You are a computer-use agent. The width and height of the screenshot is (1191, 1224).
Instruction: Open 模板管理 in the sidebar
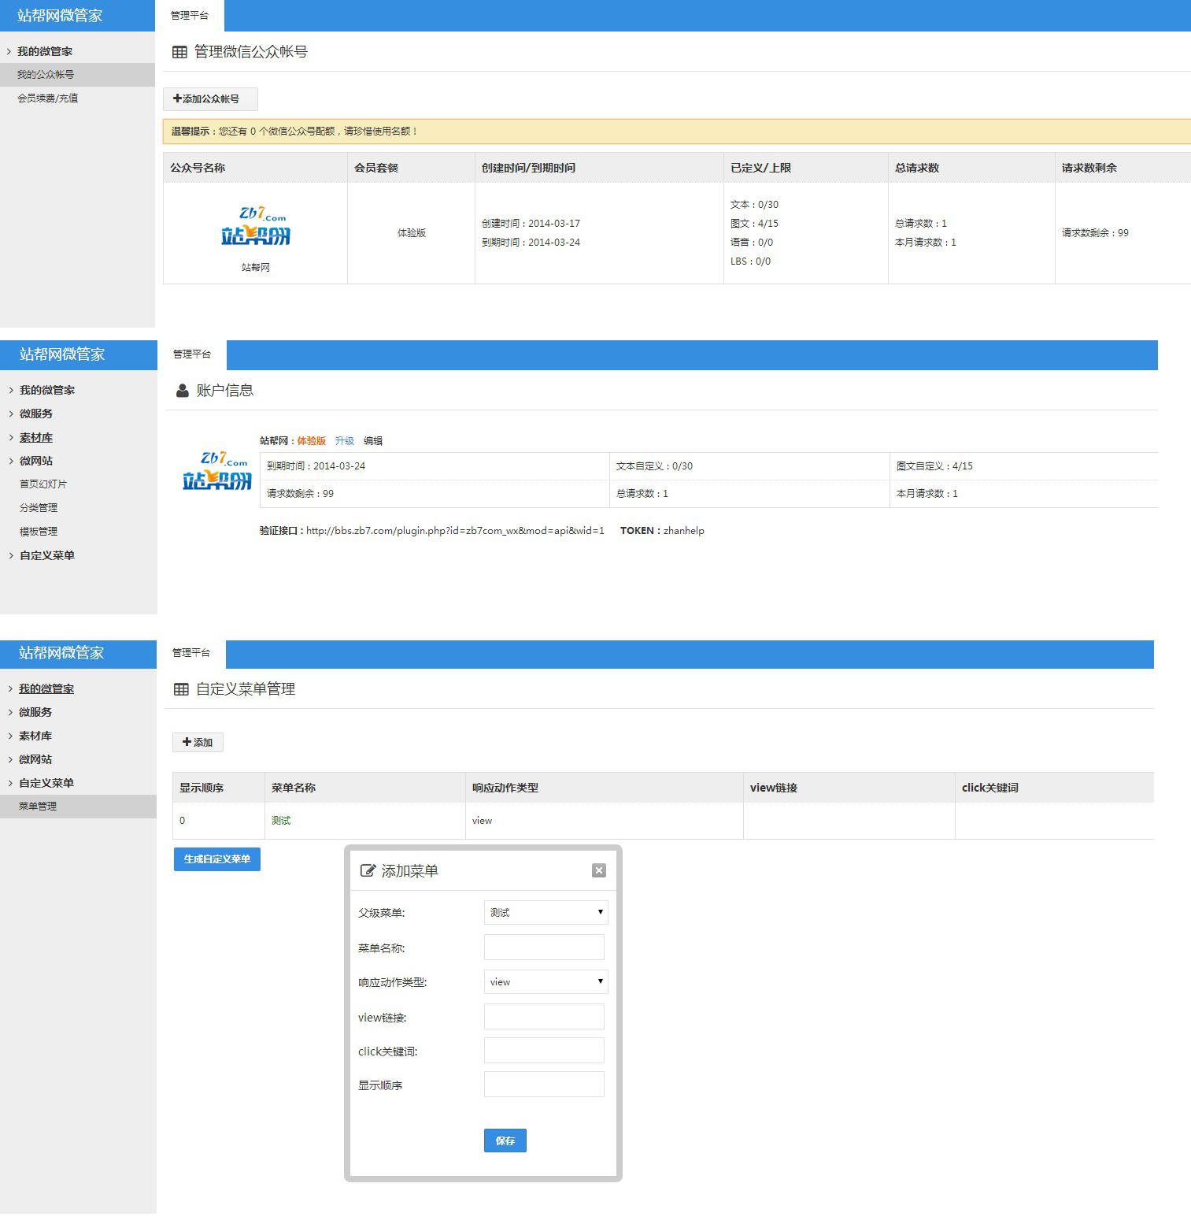point(39,532)
